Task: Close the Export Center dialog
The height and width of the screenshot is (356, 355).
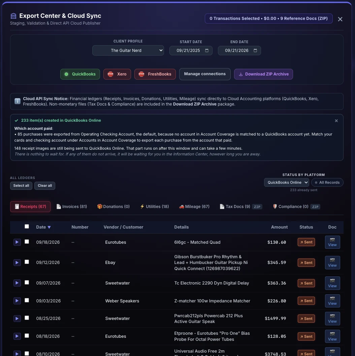Action: 340,19
